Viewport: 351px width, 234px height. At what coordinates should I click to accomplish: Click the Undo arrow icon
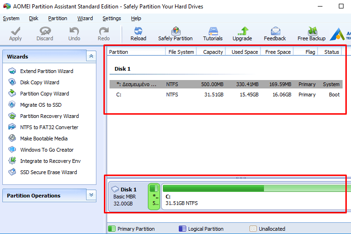74,31
